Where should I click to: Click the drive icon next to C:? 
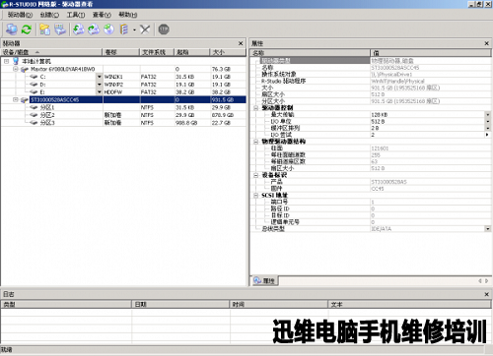tap(34, 77)
